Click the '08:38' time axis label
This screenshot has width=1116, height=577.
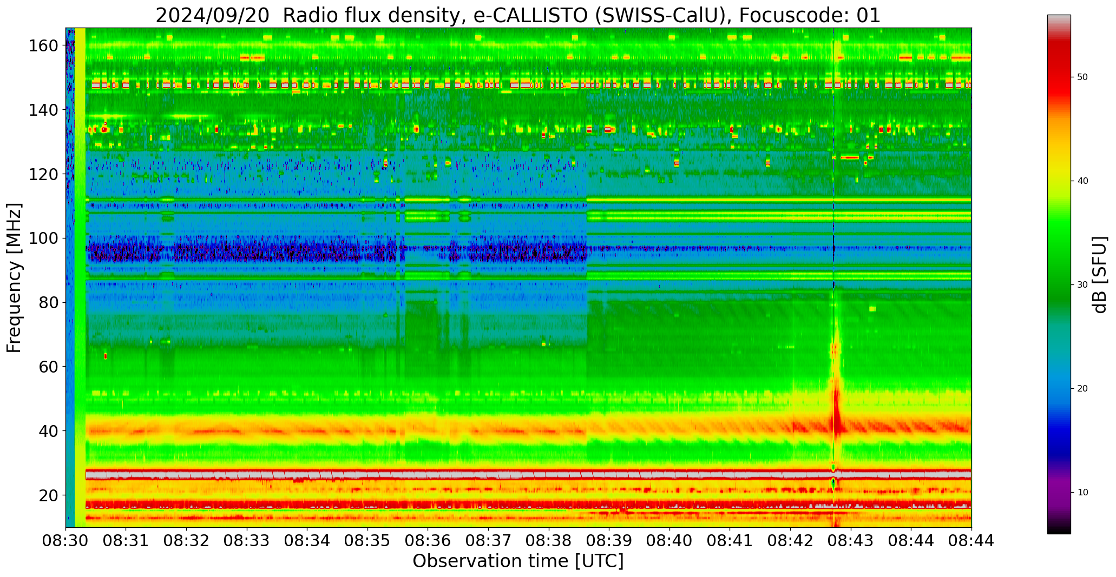[549, 541]
